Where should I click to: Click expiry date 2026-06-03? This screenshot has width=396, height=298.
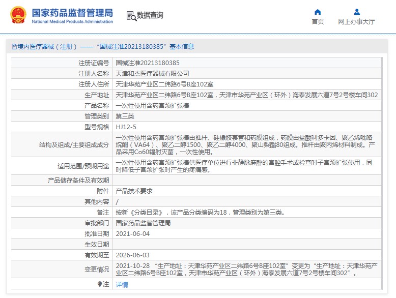tap(132, 255)
